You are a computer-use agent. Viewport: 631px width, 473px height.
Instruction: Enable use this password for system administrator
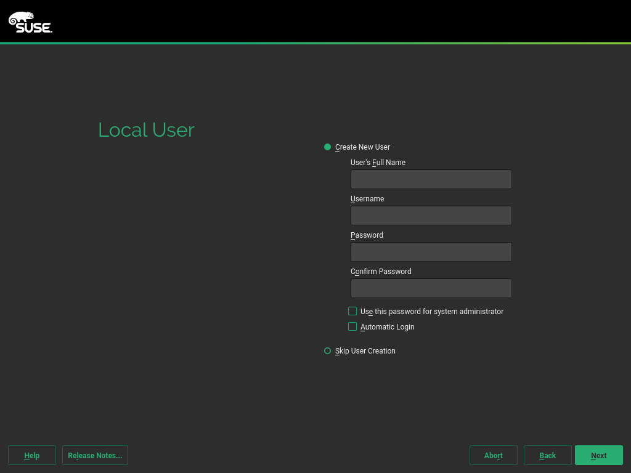[x=352, y=312]
